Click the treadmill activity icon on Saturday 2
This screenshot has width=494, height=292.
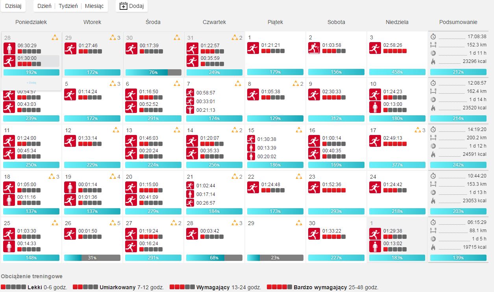tap(314, 48)
